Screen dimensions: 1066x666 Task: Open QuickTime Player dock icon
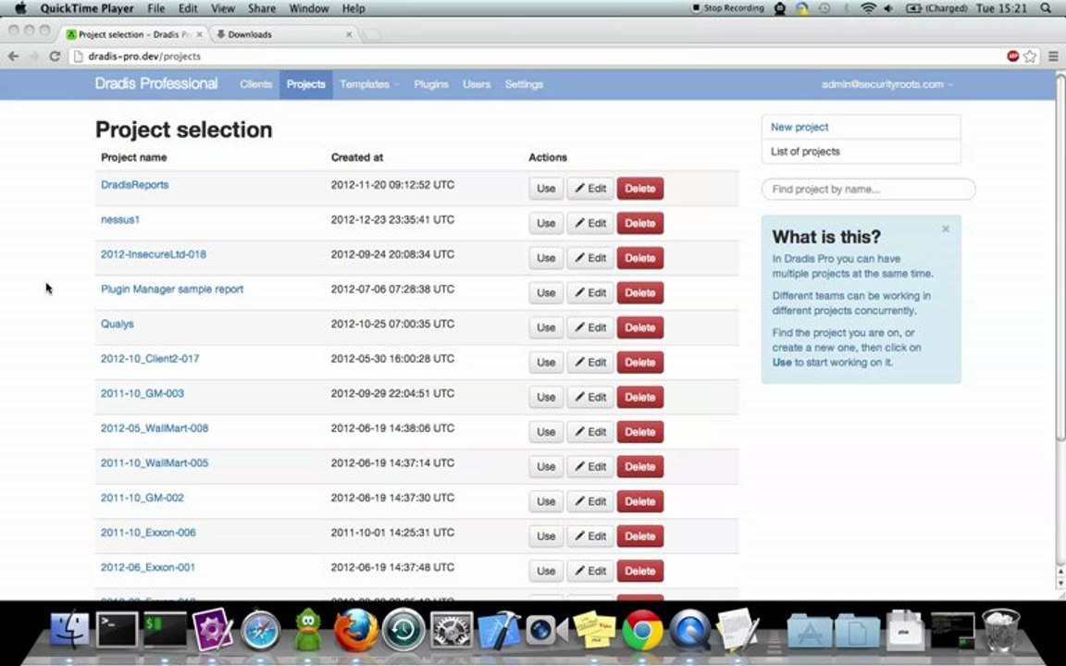(x=689, y=630)
